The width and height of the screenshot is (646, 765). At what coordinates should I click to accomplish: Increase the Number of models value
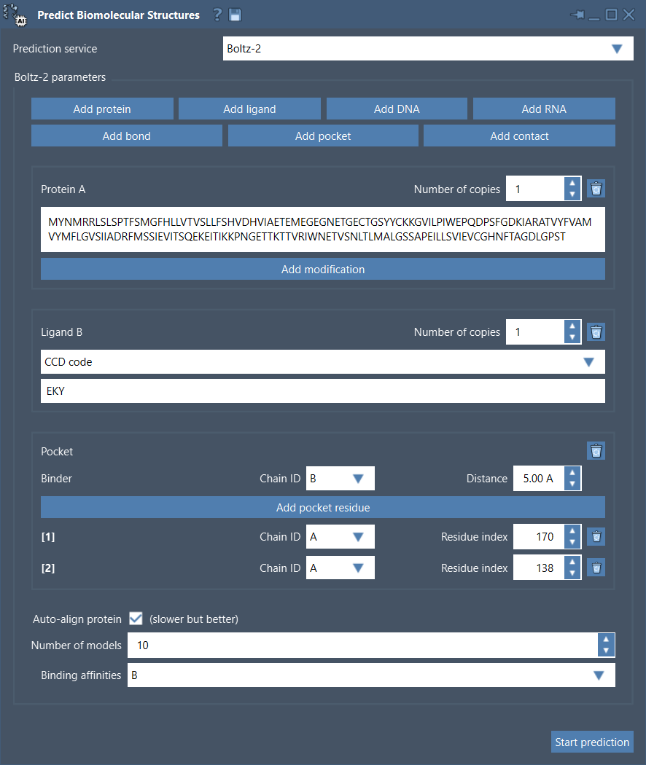tap(606, 640)
